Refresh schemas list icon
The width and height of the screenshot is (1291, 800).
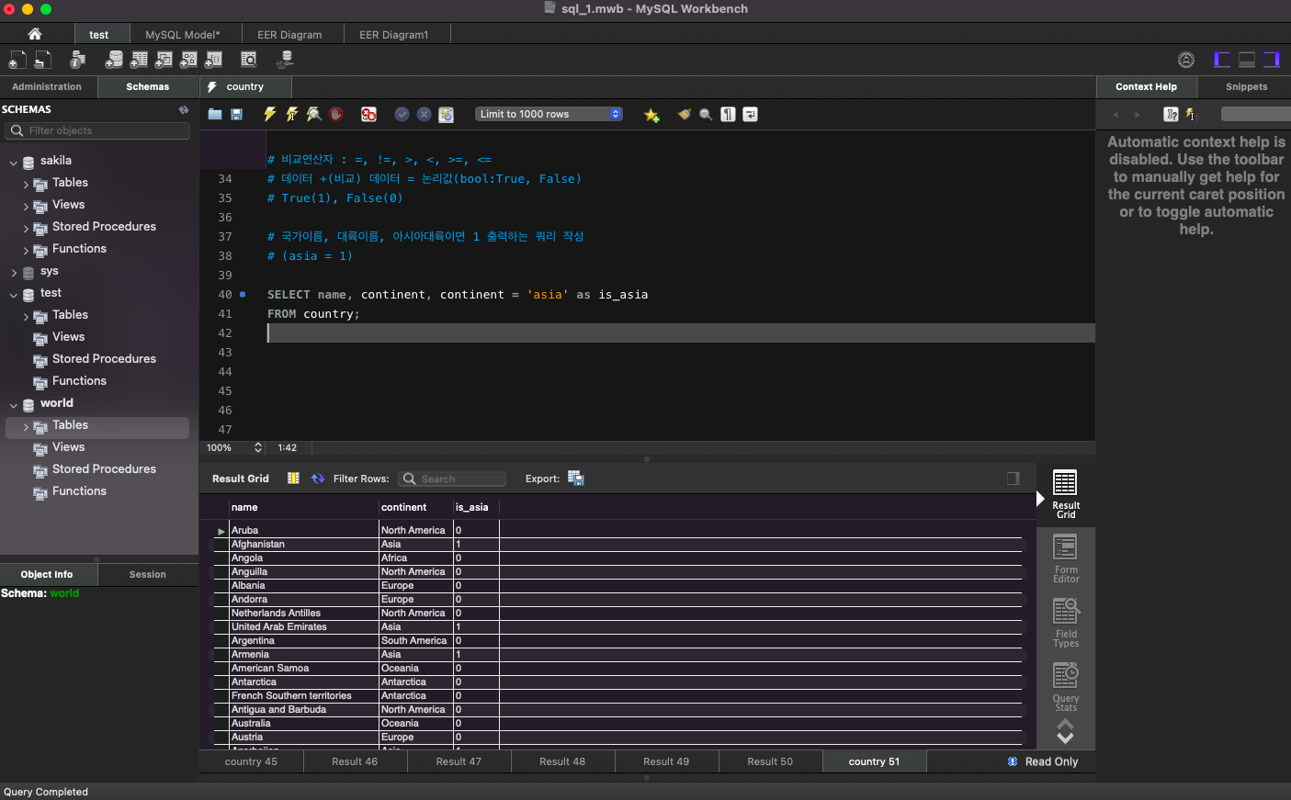(x=184, y=109)
